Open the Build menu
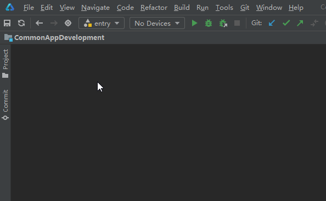326x201 pixels. (x=182, y=8)
